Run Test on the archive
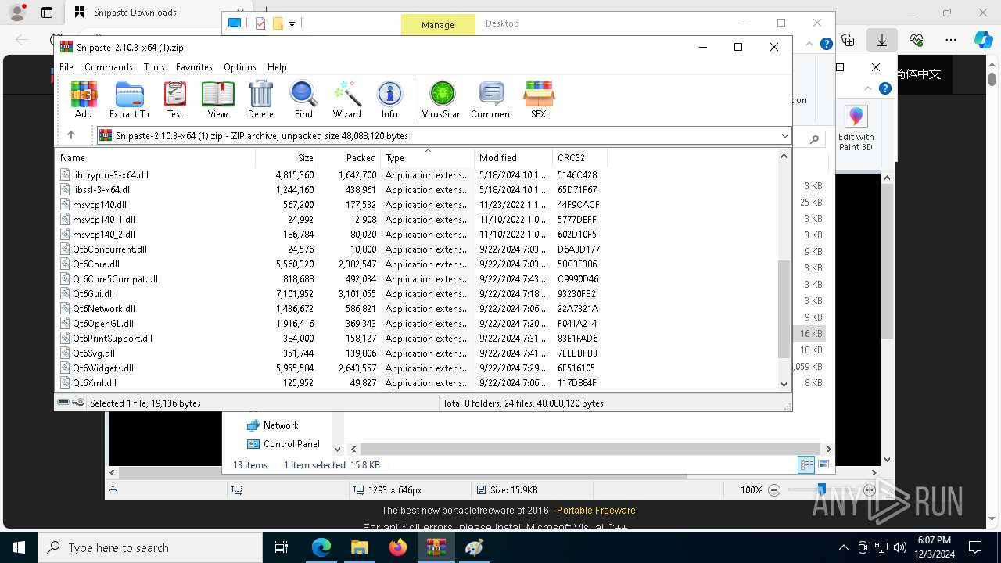Image resolution: width=1001 pixels, height=563 pixels. (175, 99)
